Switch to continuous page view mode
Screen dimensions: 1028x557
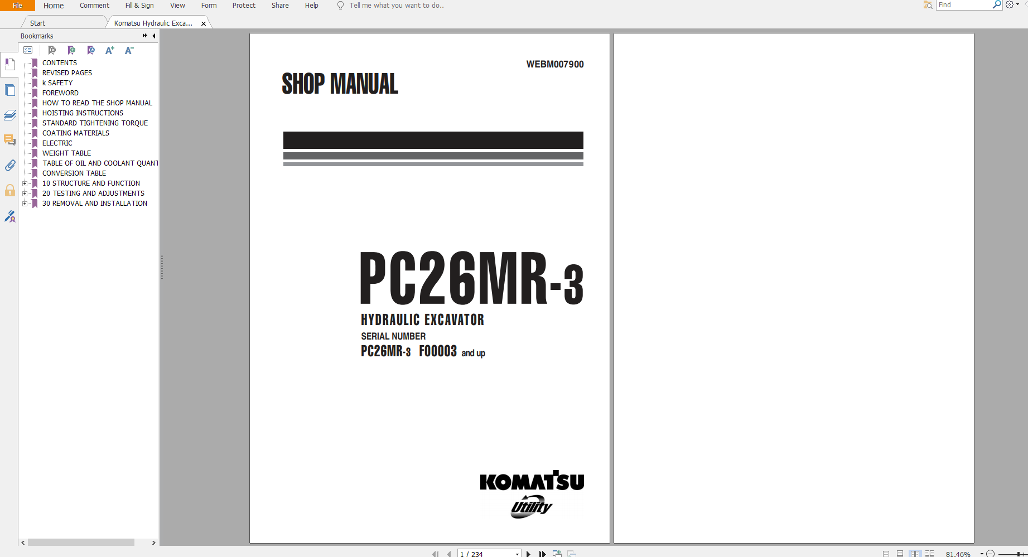coord(900,554)
